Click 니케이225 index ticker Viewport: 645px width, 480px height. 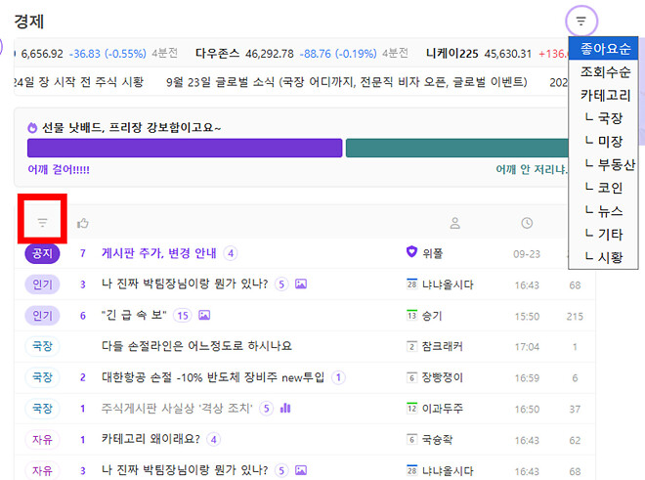tap(452, 54)
